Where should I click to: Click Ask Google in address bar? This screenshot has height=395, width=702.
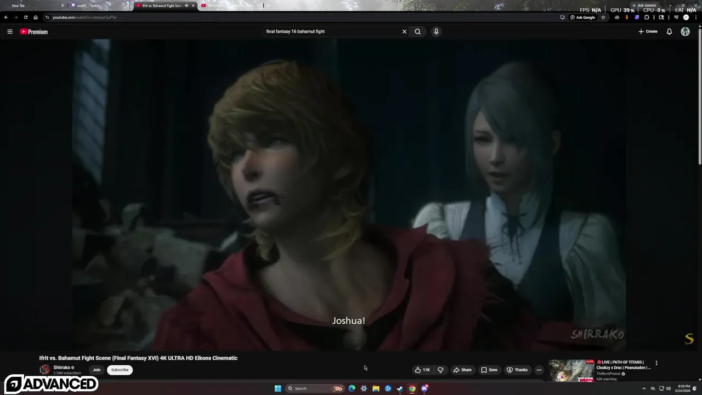point(582,17)
